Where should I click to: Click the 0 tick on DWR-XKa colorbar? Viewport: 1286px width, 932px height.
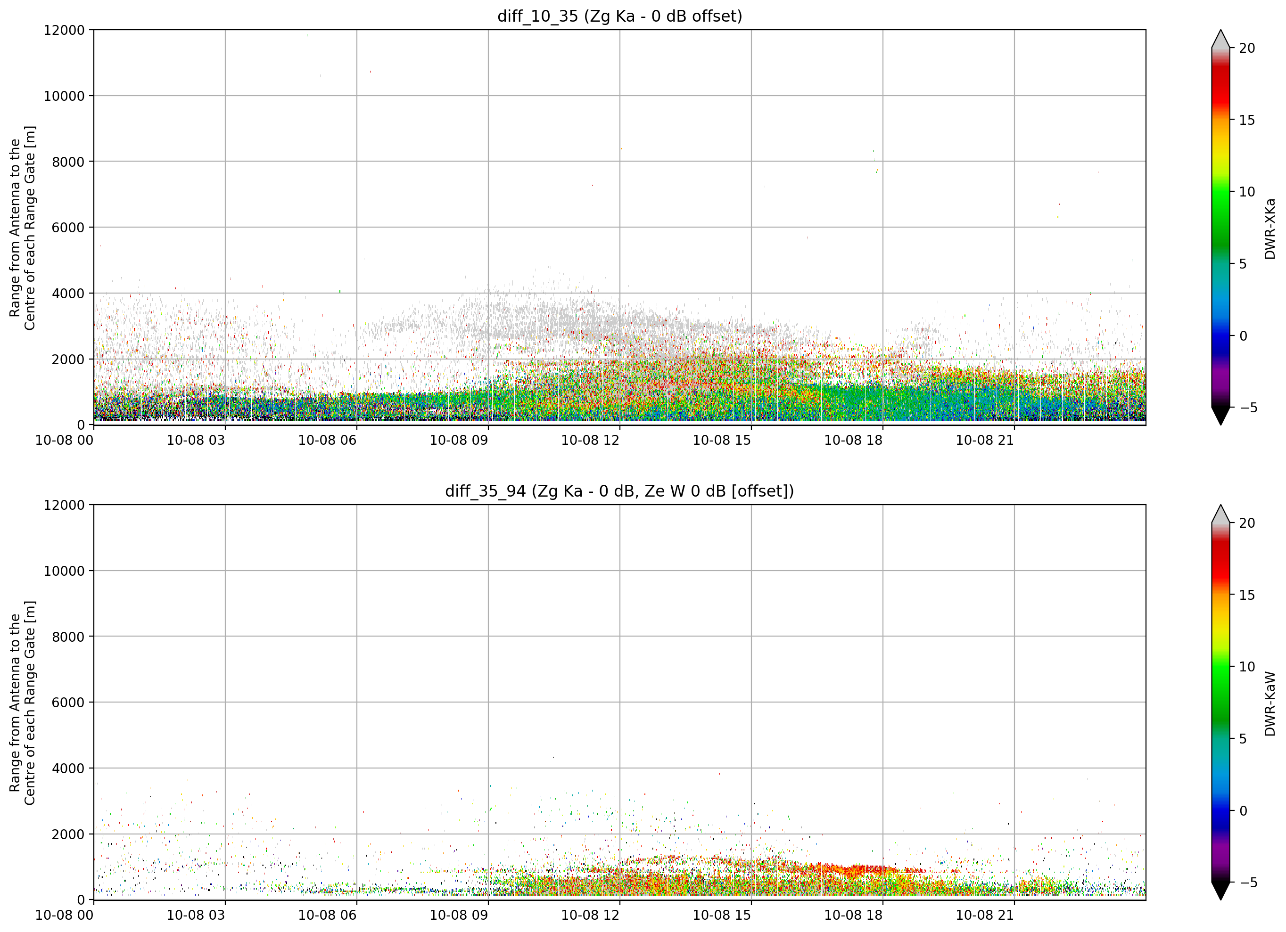[1243, 335]
